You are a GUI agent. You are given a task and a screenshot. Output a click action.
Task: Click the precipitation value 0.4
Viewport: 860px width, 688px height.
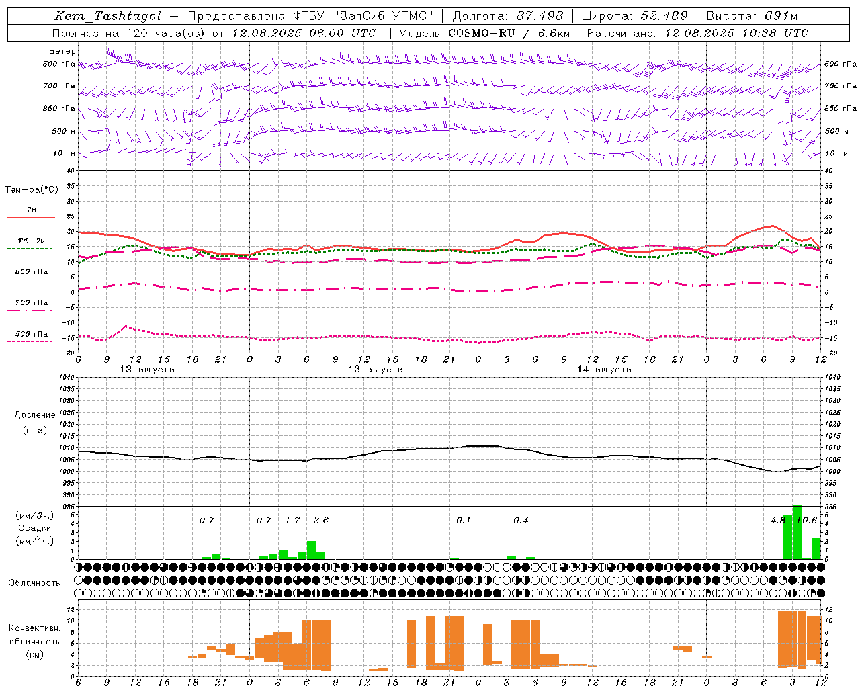tap(521, 520)
